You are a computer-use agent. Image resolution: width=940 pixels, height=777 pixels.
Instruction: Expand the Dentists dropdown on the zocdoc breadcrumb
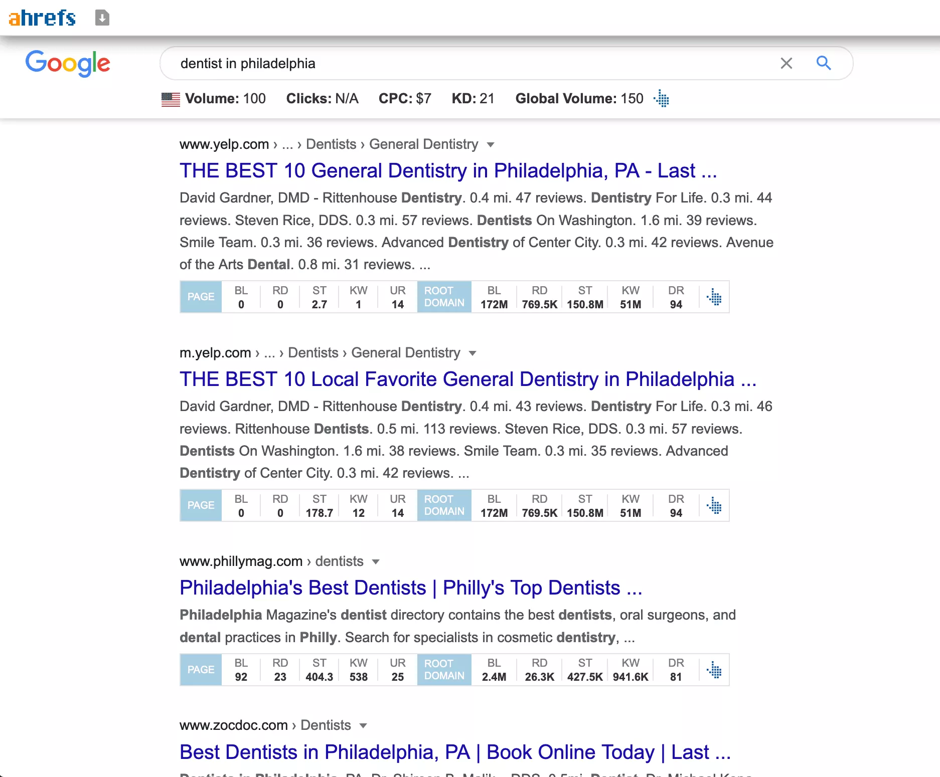pyautogui.click(x=363, y=725)
